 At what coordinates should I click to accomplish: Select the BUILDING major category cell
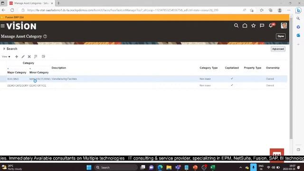pos(13,79)
